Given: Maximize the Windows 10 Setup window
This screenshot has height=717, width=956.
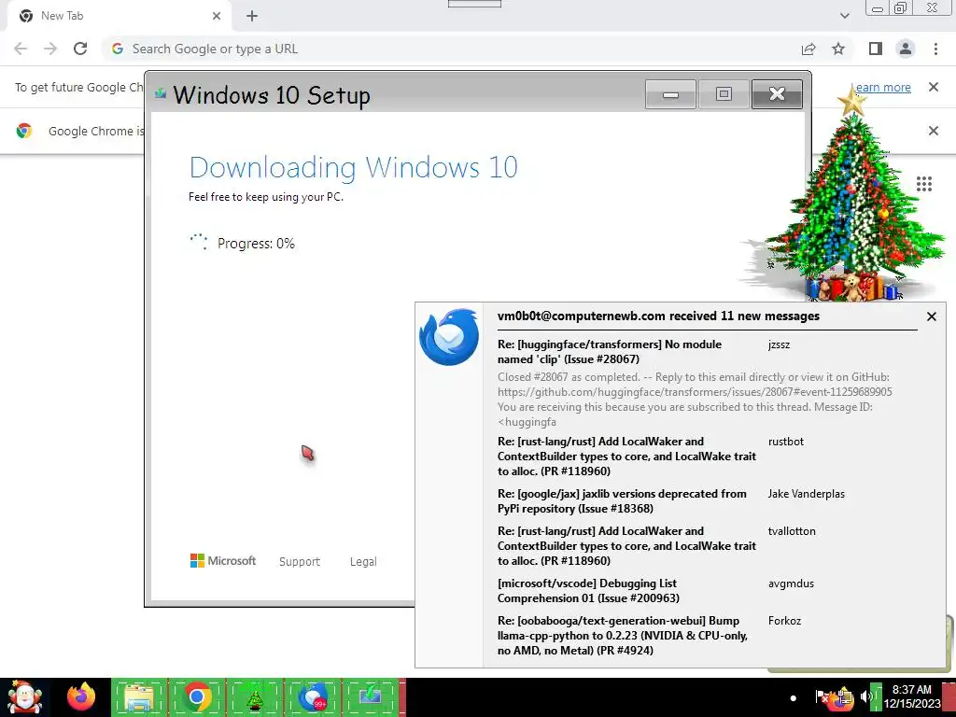Looking at the screenshot, I should [x=724, y=94].
